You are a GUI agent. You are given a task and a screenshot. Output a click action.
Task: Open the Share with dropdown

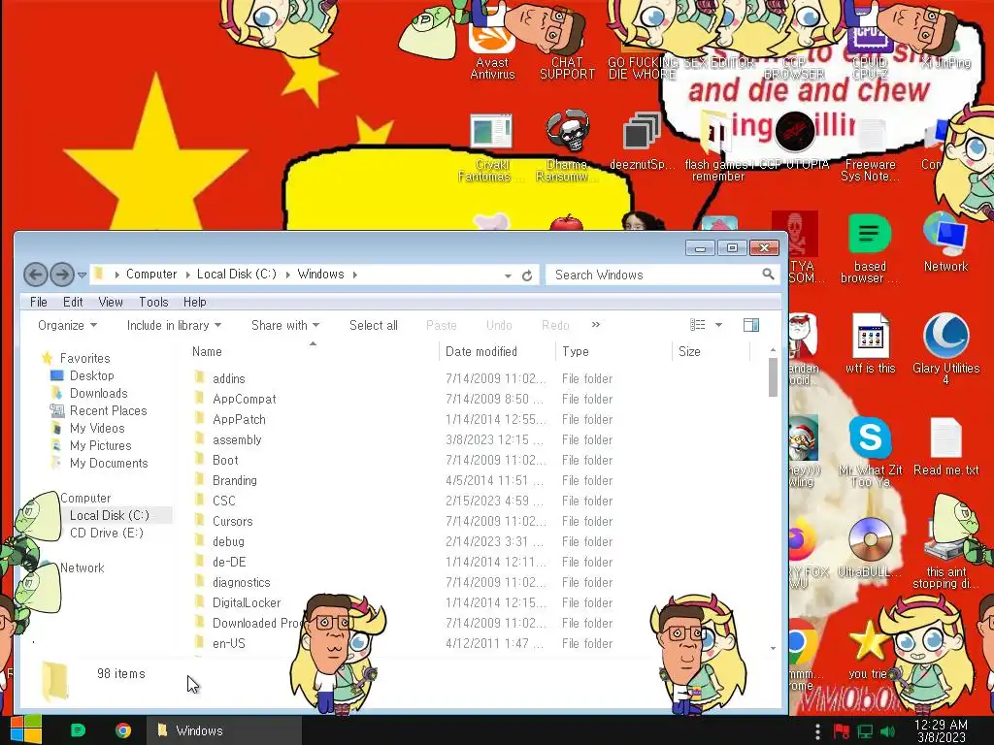point(285,325)
